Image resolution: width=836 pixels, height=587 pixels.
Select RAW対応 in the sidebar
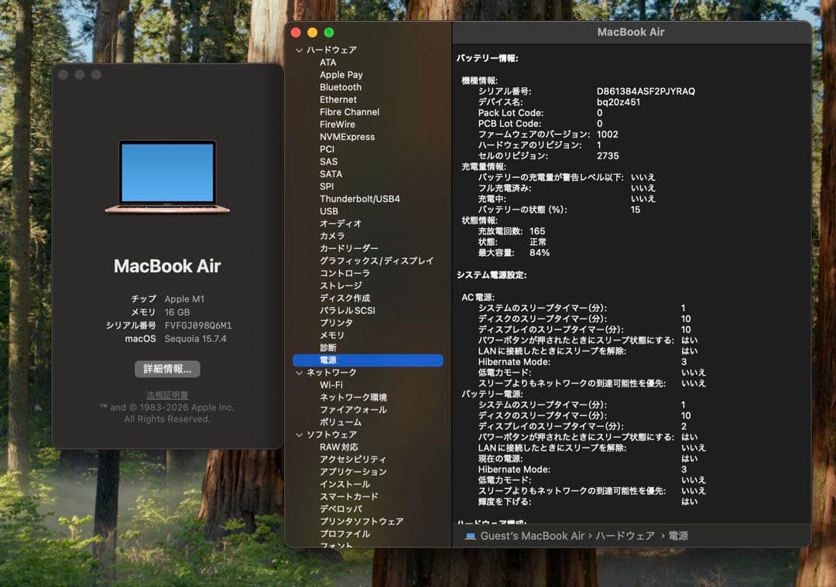coord(339,447)
